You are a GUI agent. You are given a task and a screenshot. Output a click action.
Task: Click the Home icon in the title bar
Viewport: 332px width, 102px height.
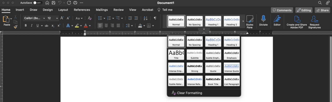pyautogui.click(x=47, y=3)
